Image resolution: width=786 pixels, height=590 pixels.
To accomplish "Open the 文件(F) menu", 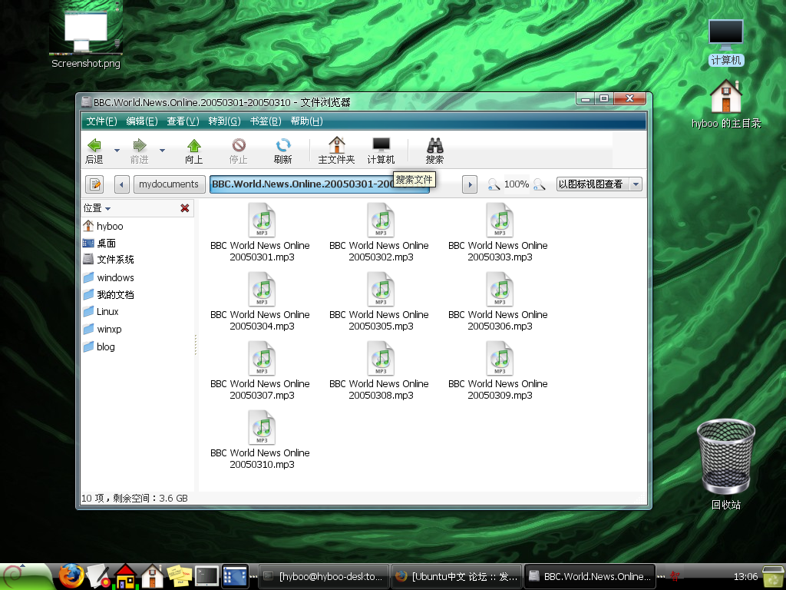I will (x=101, y=121).
